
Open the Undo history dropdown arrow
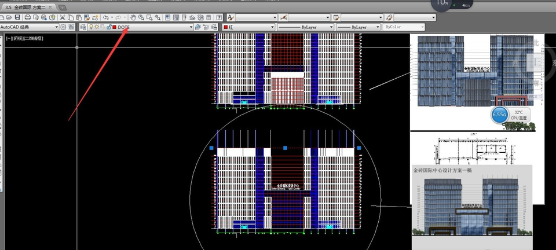[112, 17]
